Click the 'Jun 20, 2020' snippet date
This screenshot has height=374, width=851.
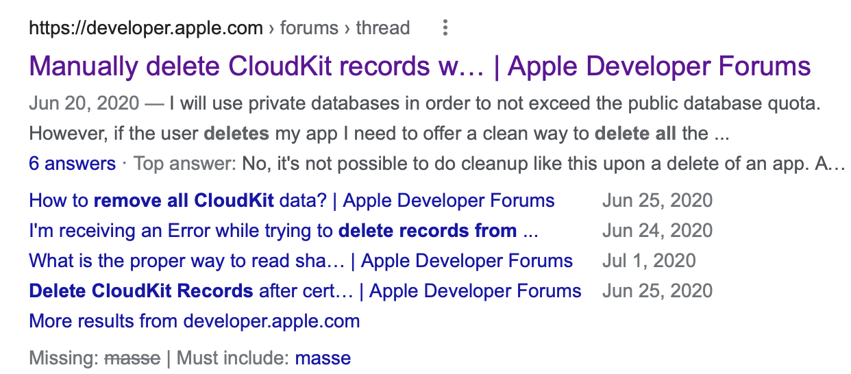[x=84, y=104]
